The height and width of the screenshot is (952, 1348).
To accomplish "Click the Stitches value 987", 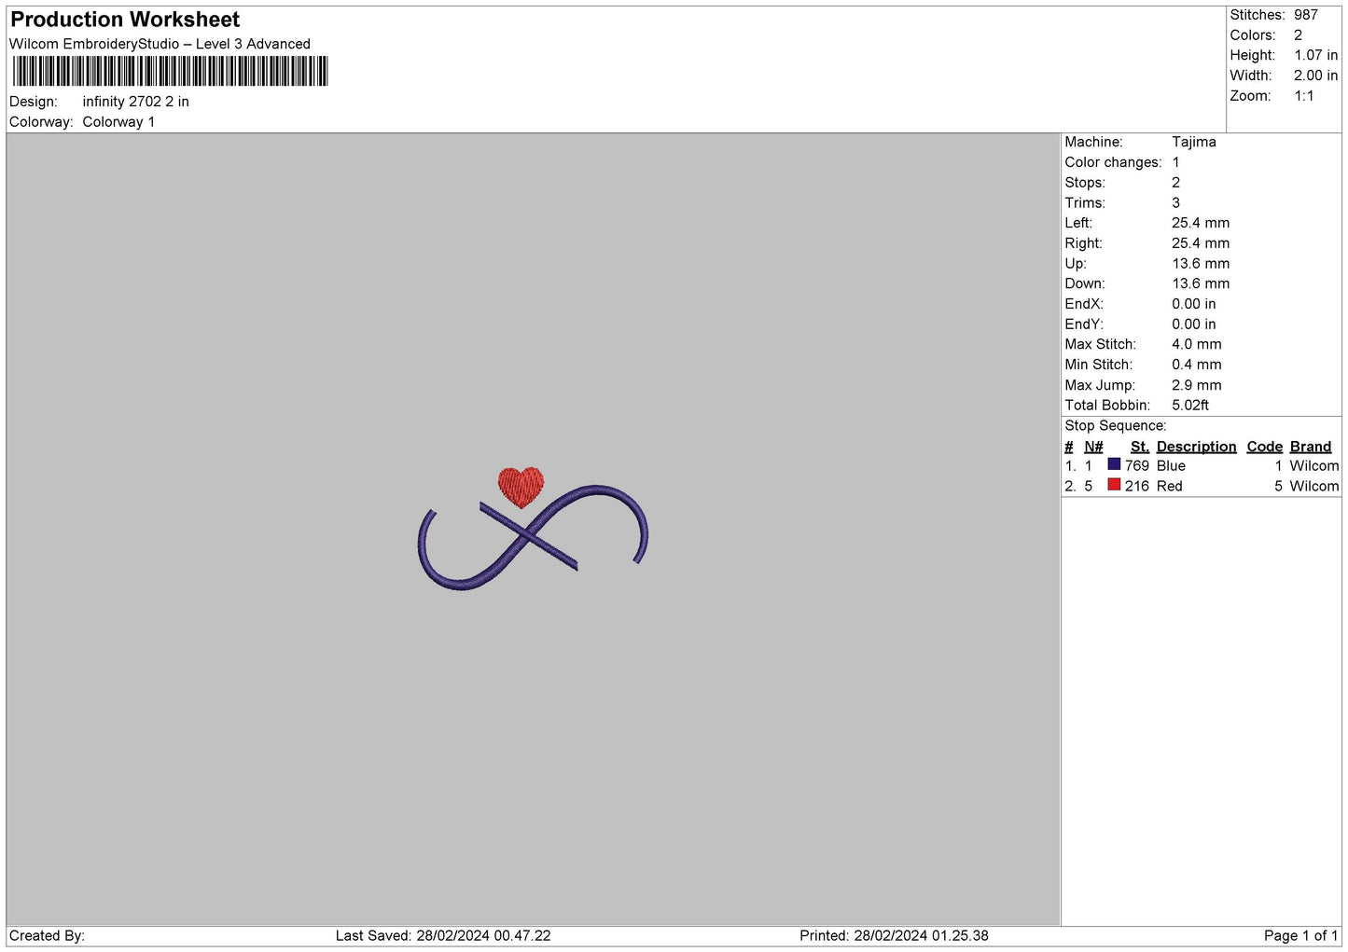I will 1306,15.
